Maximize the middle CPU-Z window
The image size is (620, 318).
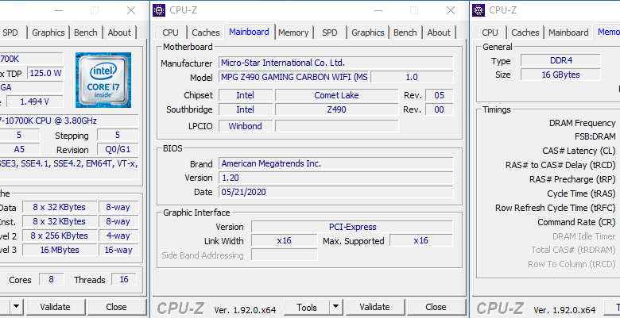413,10
